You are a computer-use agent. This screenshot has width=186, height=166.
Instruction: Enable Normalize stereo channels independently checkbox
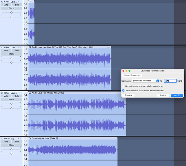pos(123,86)
